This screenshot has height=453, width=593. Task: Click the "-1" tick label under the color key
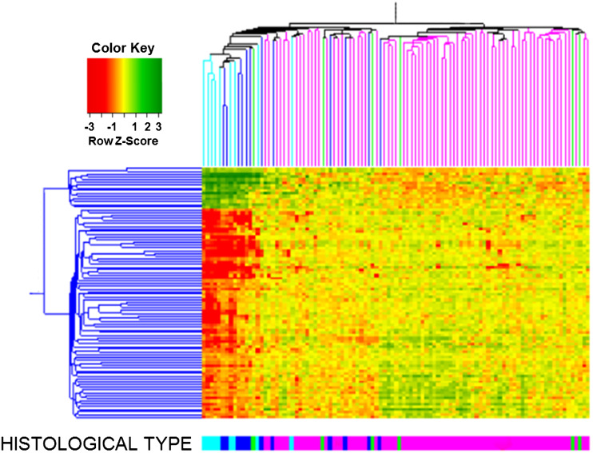tap(112, 127)
